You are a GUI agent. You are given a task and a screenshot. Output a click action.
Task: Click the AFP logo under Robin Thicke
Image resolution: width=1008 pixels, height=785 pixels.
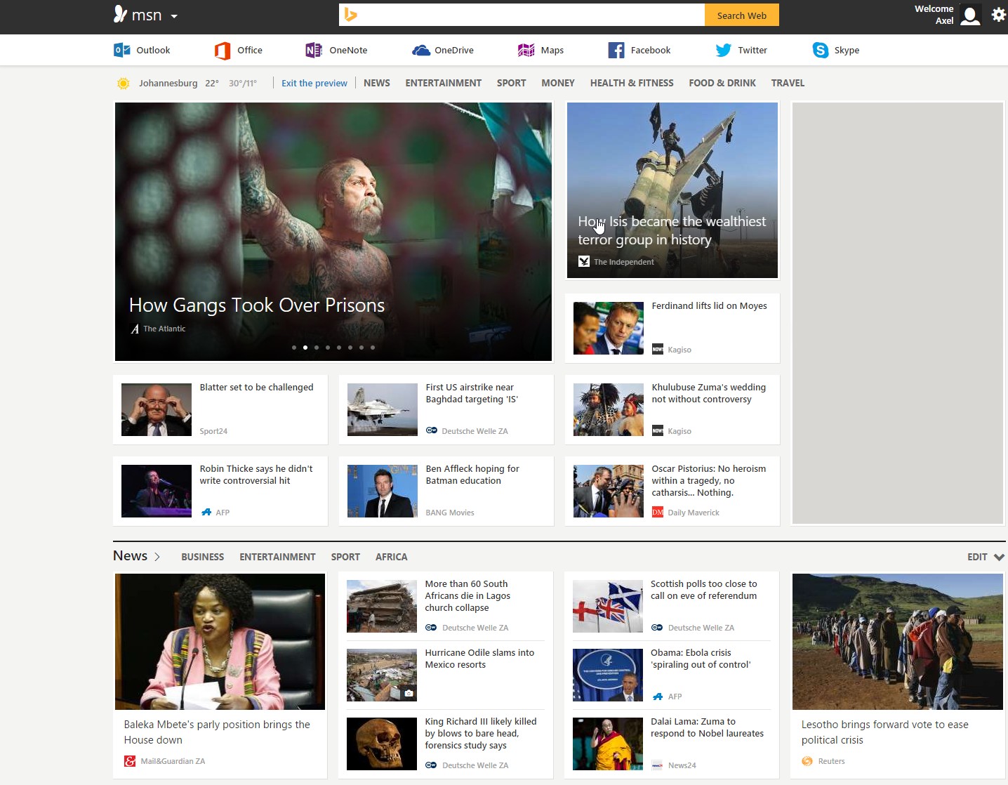point(206,513)
